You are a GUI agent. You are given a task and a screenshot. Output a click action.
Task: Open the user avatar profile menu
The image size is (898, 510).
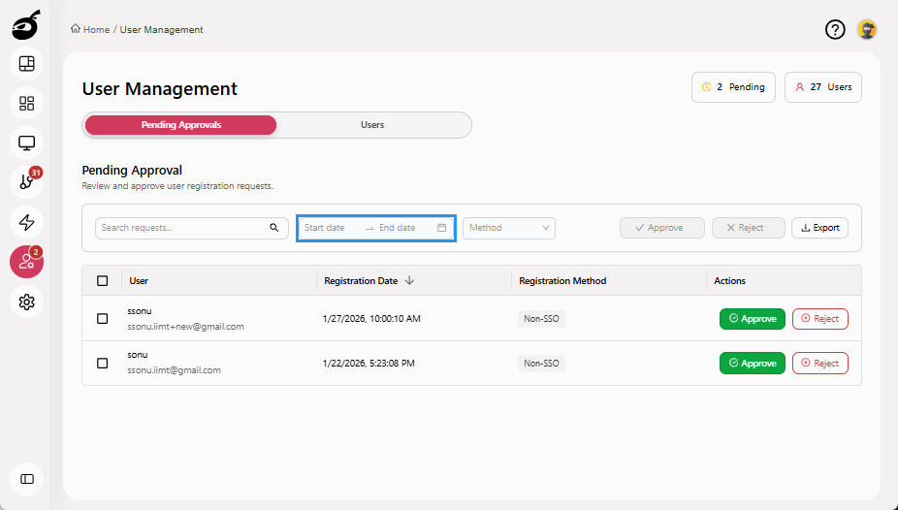pos(867,29)
